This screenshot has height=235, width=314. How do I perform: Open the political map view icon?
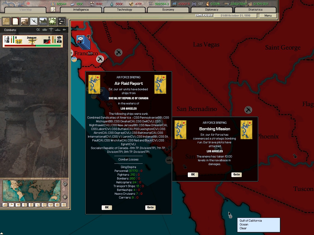pos(6,21)
